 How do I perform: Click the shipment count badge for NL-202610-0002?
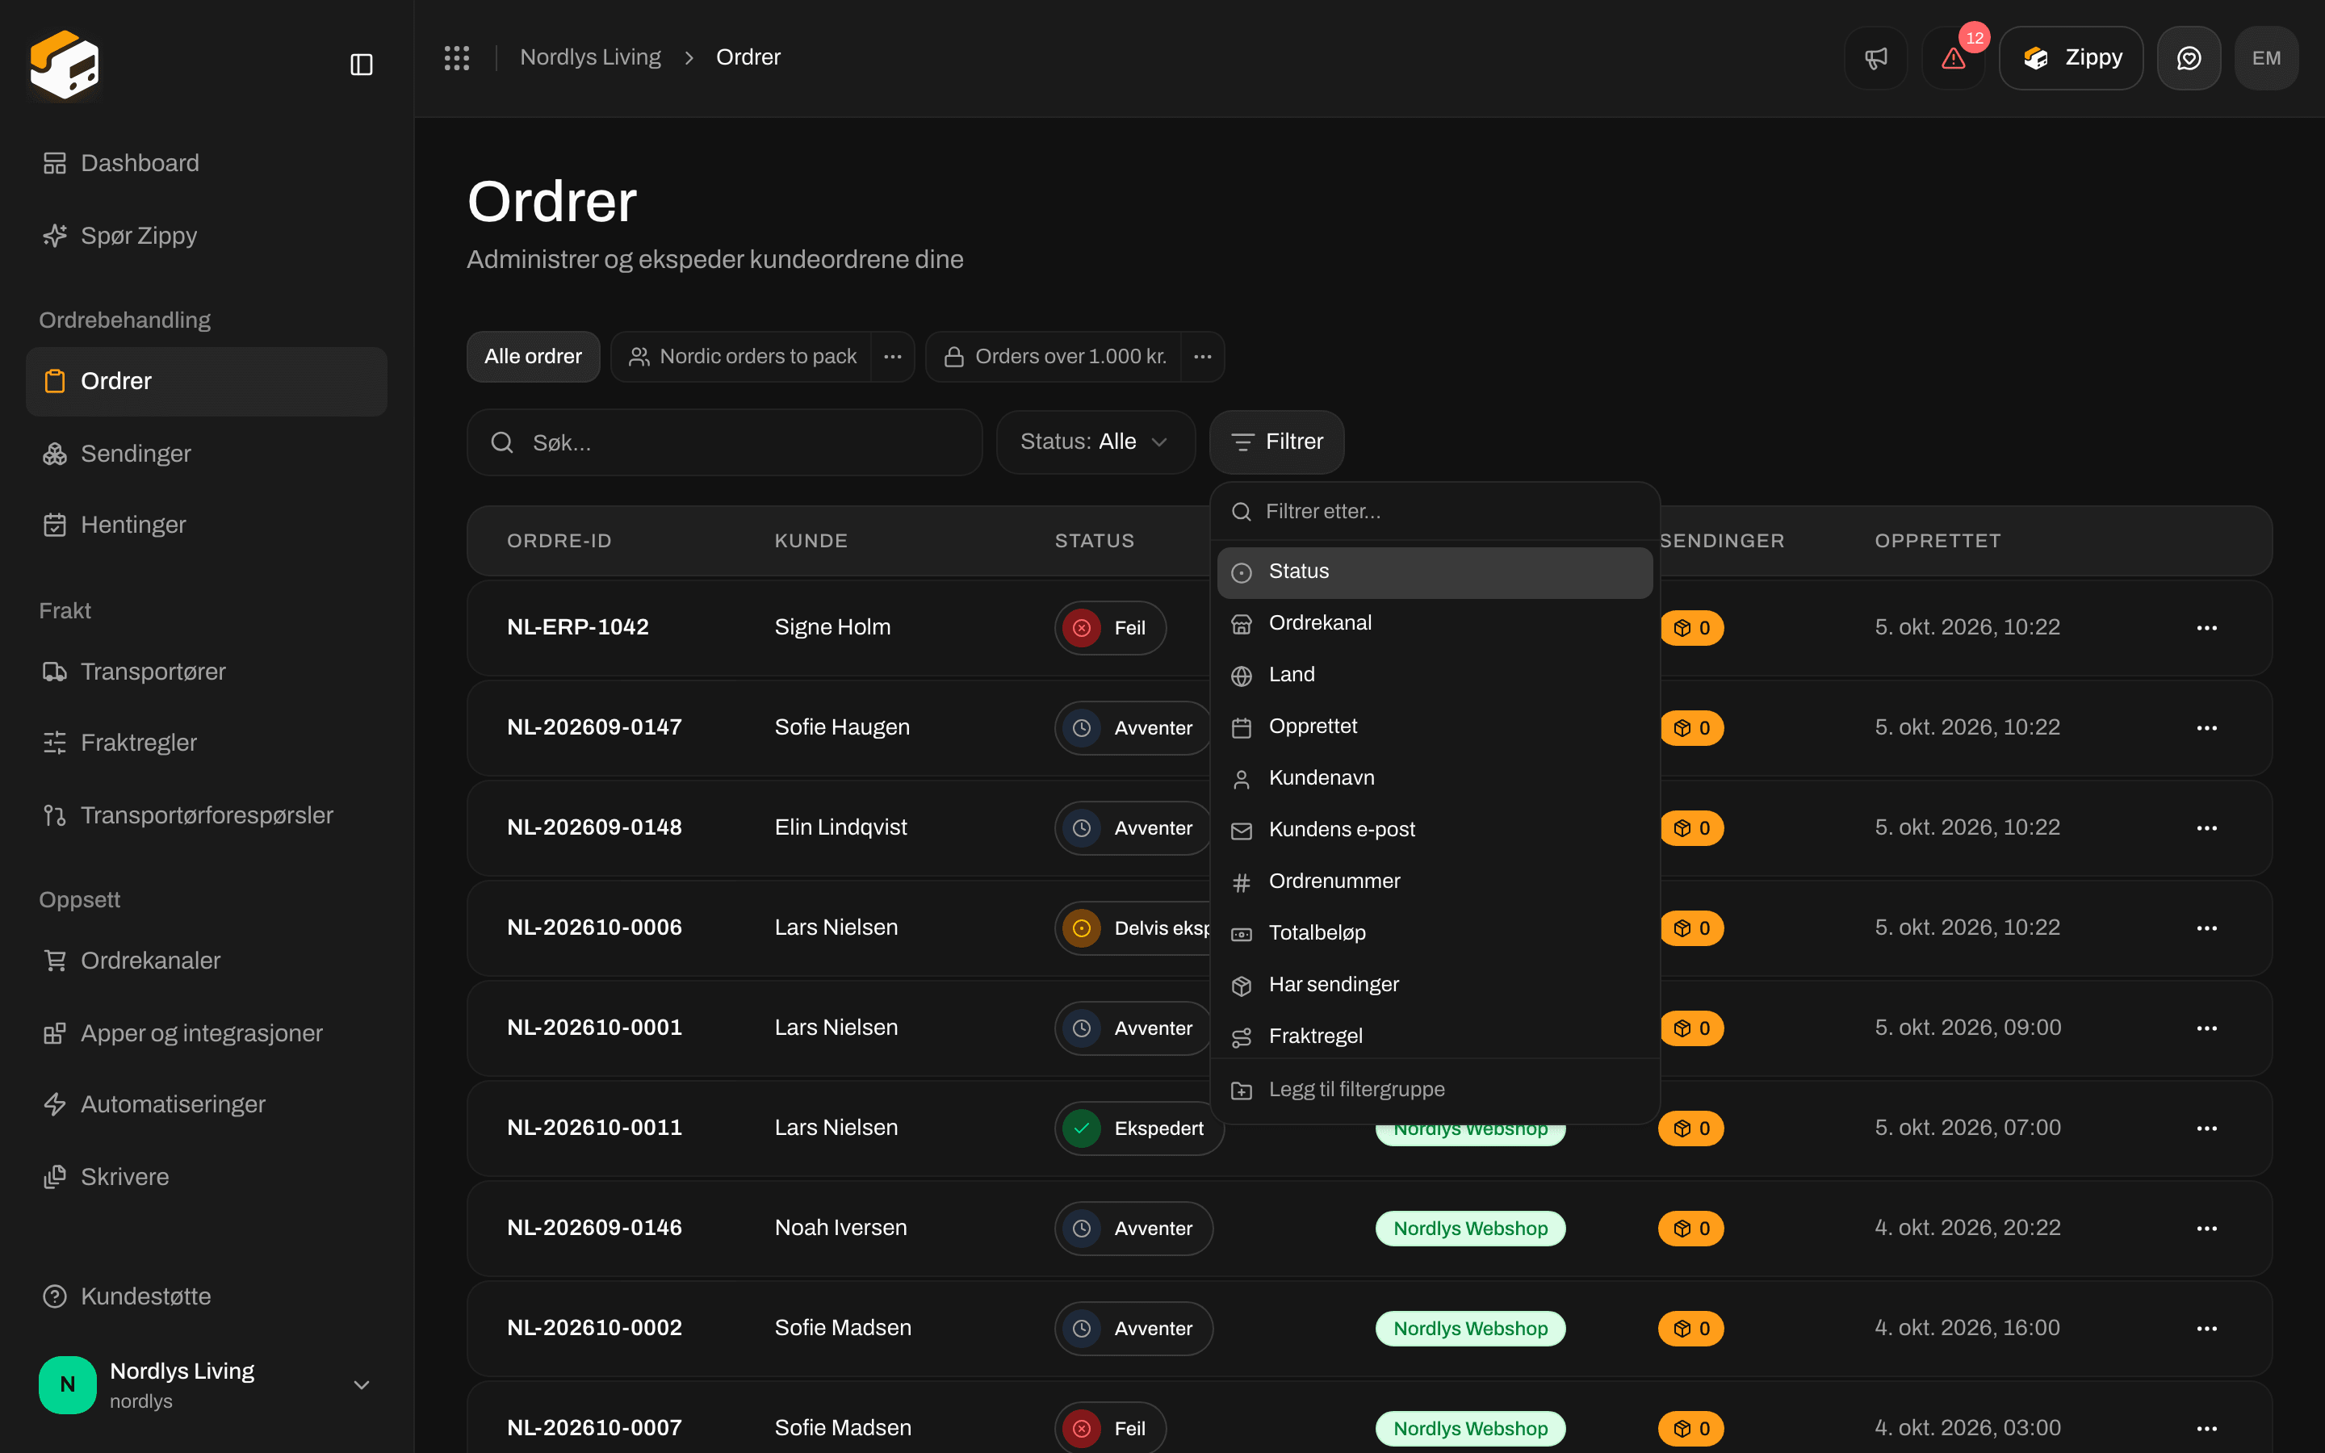tap(1691, 1328)
